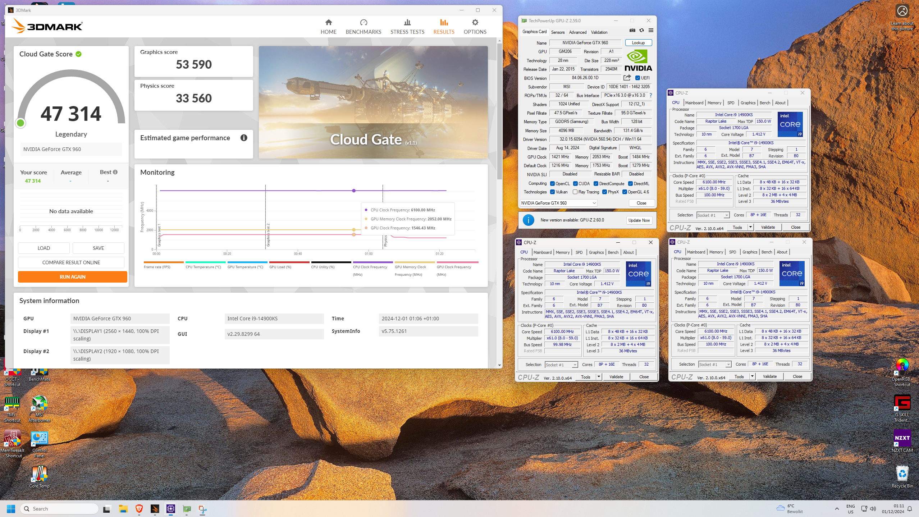
Task: Expand hidden system tray icons chevron
Action: click(x=837, y=508)
